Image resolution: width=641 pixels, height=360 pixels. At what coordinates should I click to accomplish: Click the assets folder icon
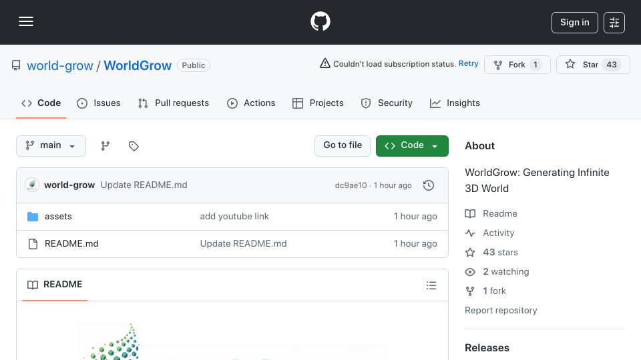(33, 216)
